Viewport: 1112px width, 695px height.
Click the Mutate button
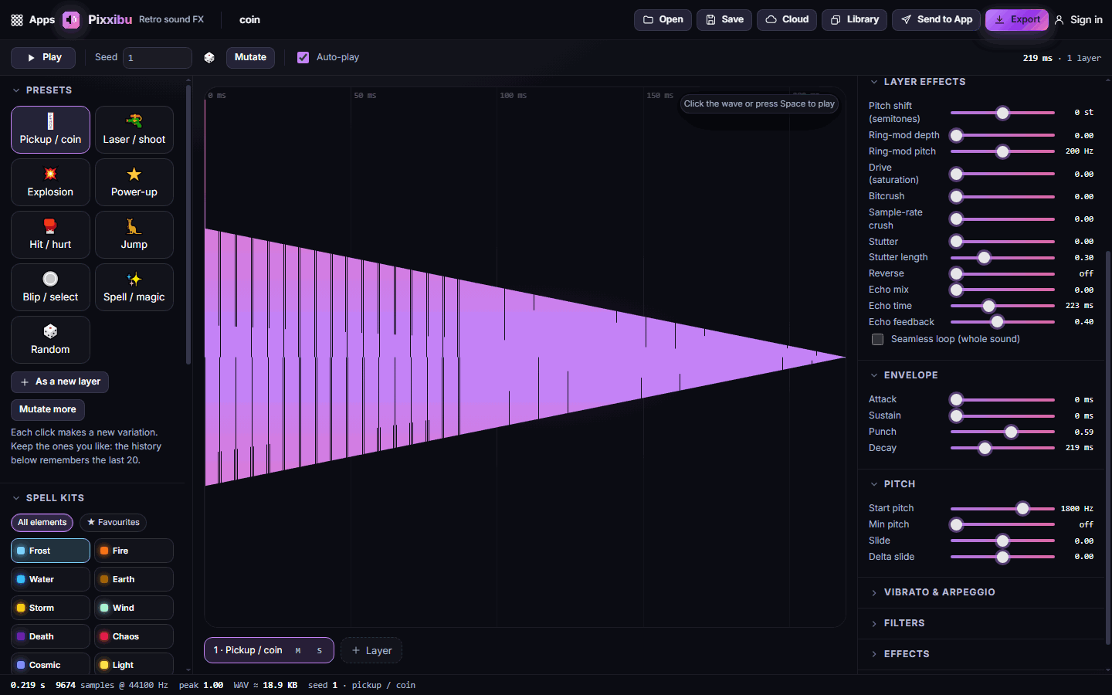click(x=250, y=58)
